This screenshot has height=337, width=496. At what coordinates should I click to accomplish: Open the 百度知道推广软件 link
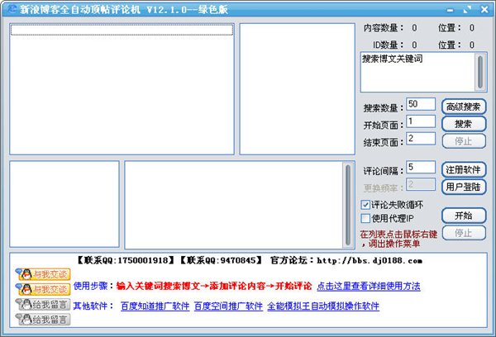(x=155, y=306)
